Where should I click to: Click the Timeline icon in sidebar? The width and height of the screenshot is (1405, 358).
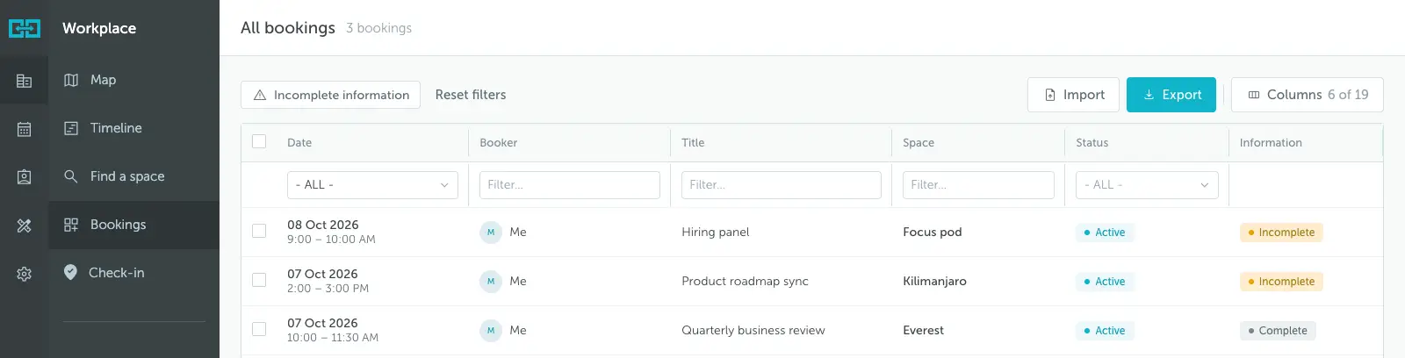pyautogui.click(x=71, y=128)
